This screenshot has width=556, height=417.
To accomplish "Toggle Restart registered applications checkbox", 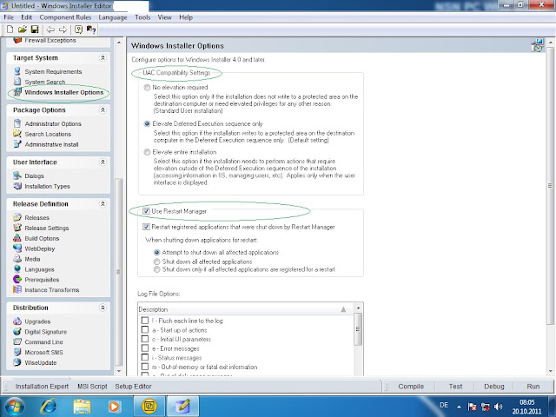I will [146, 227].
